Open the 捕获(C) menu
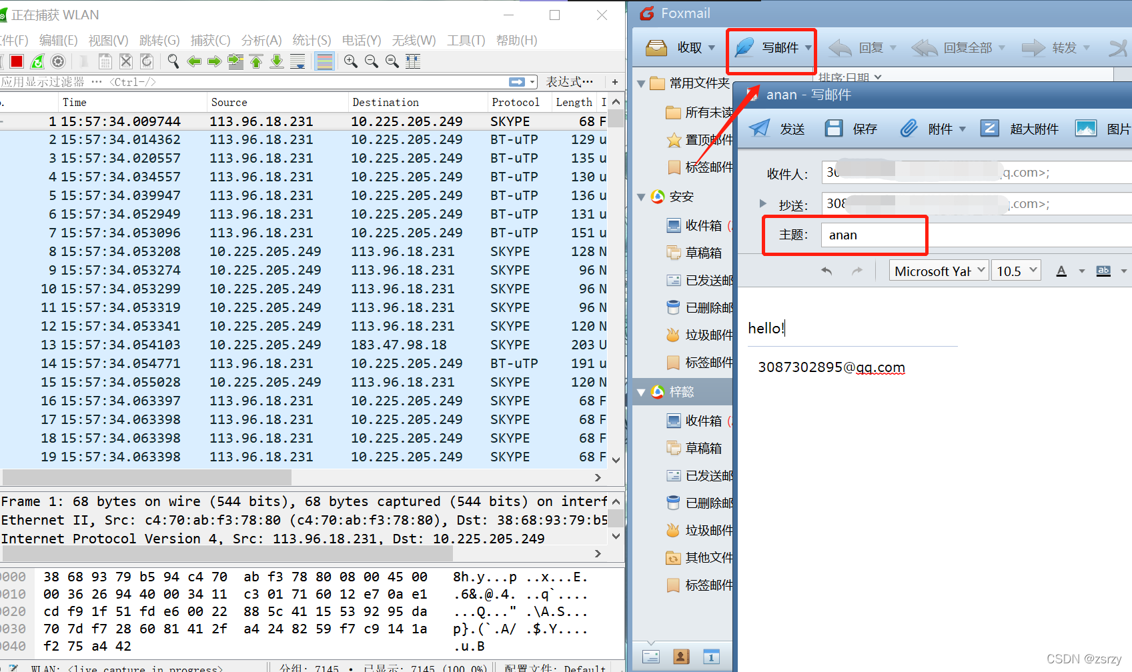The width and height of the screenshot is (1132, 672). [210, 41]
